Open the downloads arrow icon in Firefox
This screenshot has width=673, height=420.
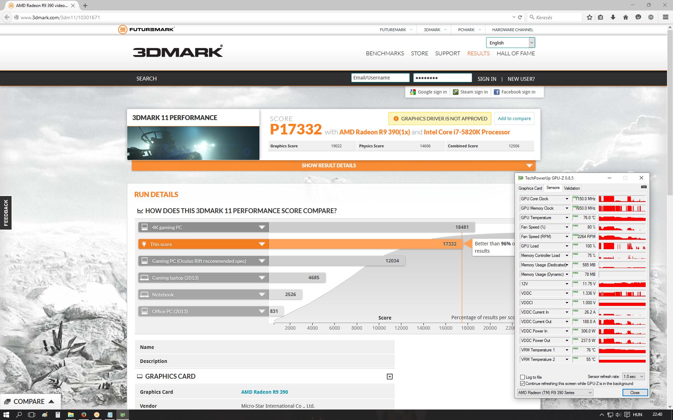(x=613, y=17)
